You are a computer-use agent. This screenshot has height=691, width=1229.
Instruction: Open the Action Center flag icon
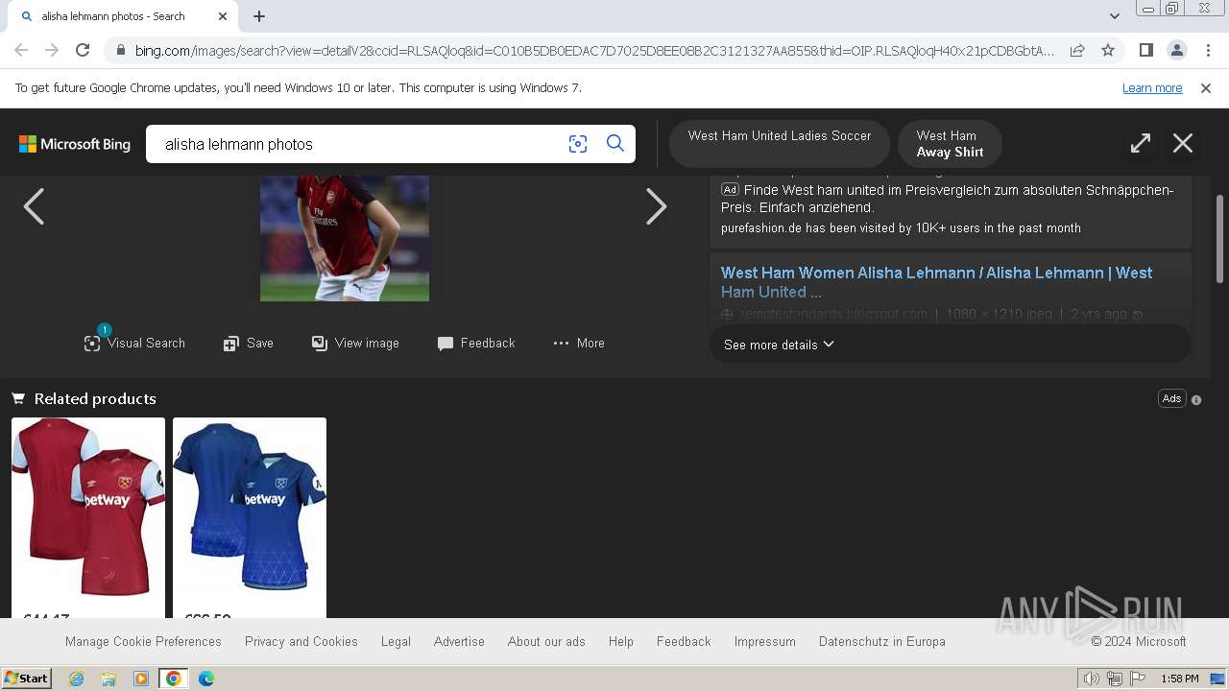click(1138, 679)
